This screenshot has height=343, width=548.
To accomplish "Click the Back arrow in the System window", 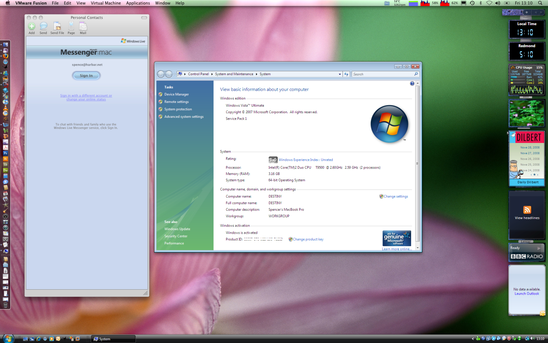I will tap(161, 74).
